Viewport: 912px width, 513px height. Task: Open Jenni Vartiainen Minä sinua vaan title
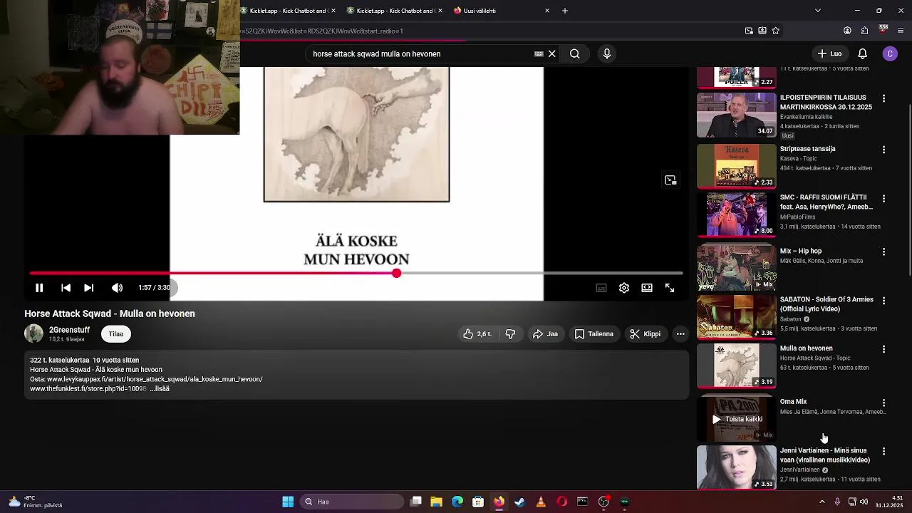824,455
